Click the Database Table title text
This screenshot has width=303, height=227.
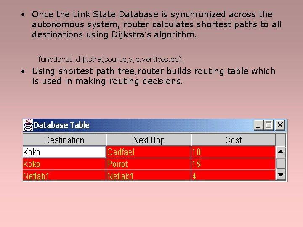tap(61, 125)
